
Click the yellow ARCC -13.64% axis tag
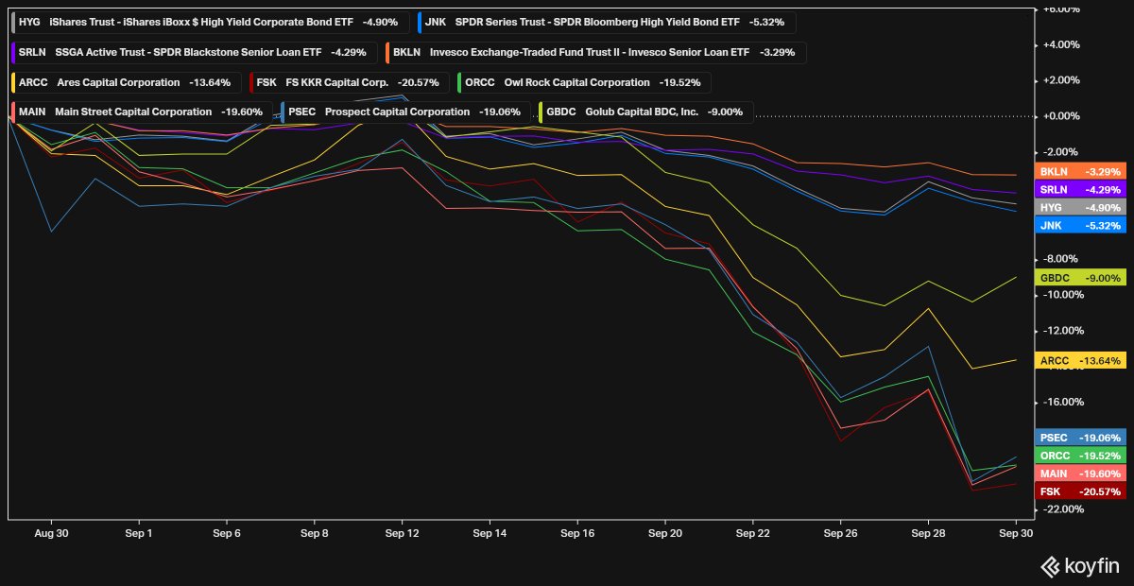[x=1080, y=361]
